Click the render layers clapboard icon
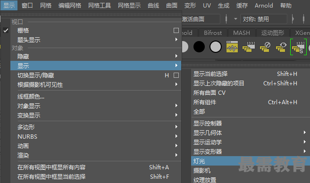Image resolution: width=310 pixels, height=183 pixels. [249, 47]
